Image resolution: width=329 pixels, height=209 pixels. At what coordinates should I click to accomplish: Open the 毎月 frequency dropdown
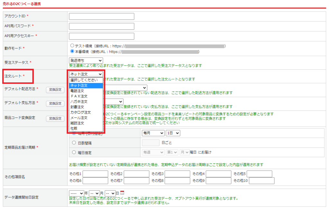pyautogui.click(x=153, y=133)
